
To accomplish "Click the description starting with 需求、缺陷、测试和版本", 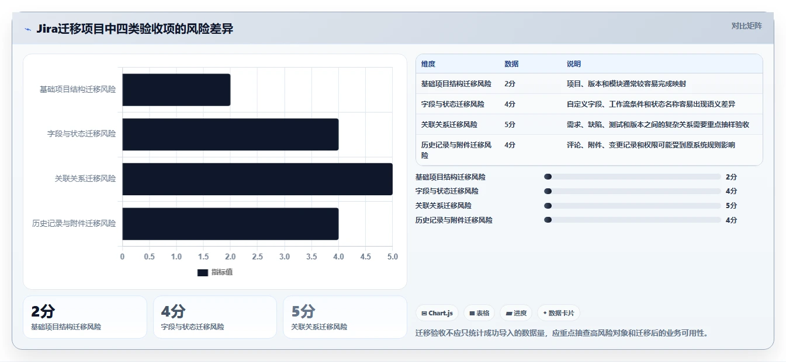I will coord(658,125).
